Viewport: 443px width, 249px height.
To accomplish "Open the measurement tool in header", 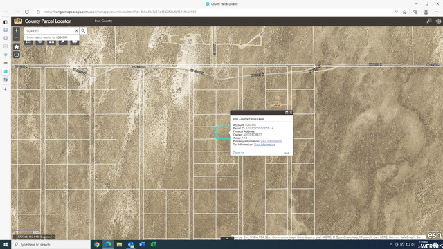I will 429,21.
